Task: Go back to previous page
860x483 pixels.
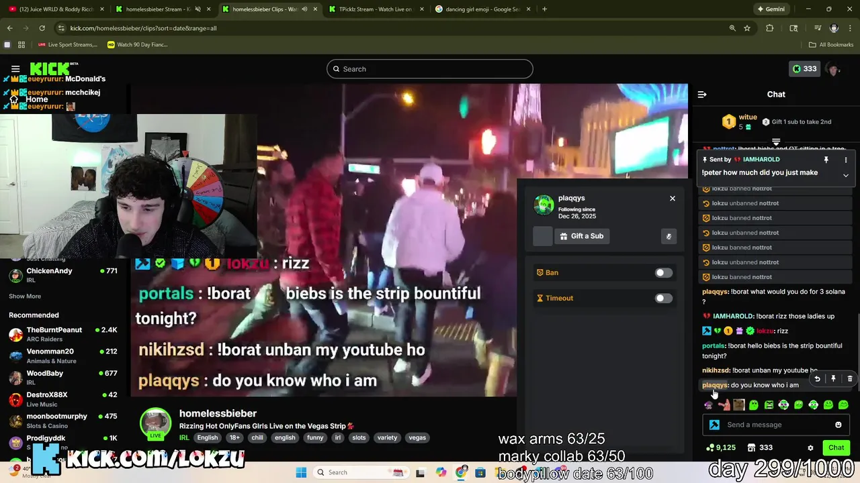Action: pos(9,28)
